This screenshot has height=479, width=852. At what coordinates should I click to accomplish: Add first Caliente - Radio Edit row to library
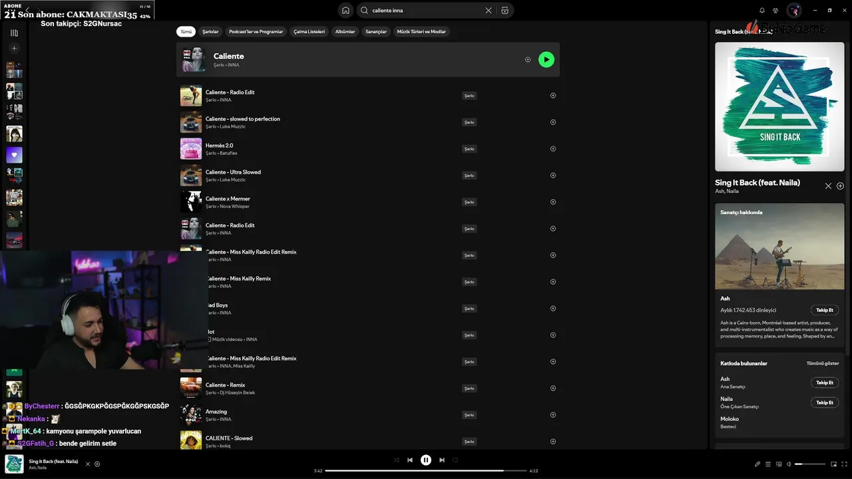(x=553, y=96)
